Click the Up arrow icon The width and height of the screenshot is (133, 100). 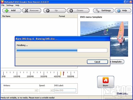pos(48,10)
